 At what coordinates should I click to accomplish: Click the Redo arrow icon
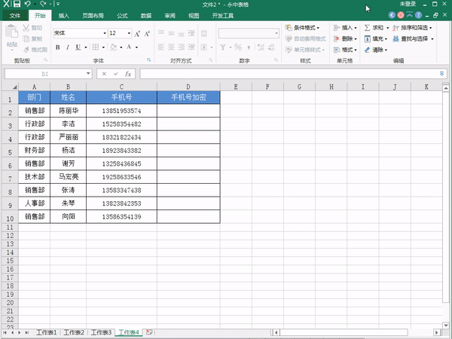point(43,4)
